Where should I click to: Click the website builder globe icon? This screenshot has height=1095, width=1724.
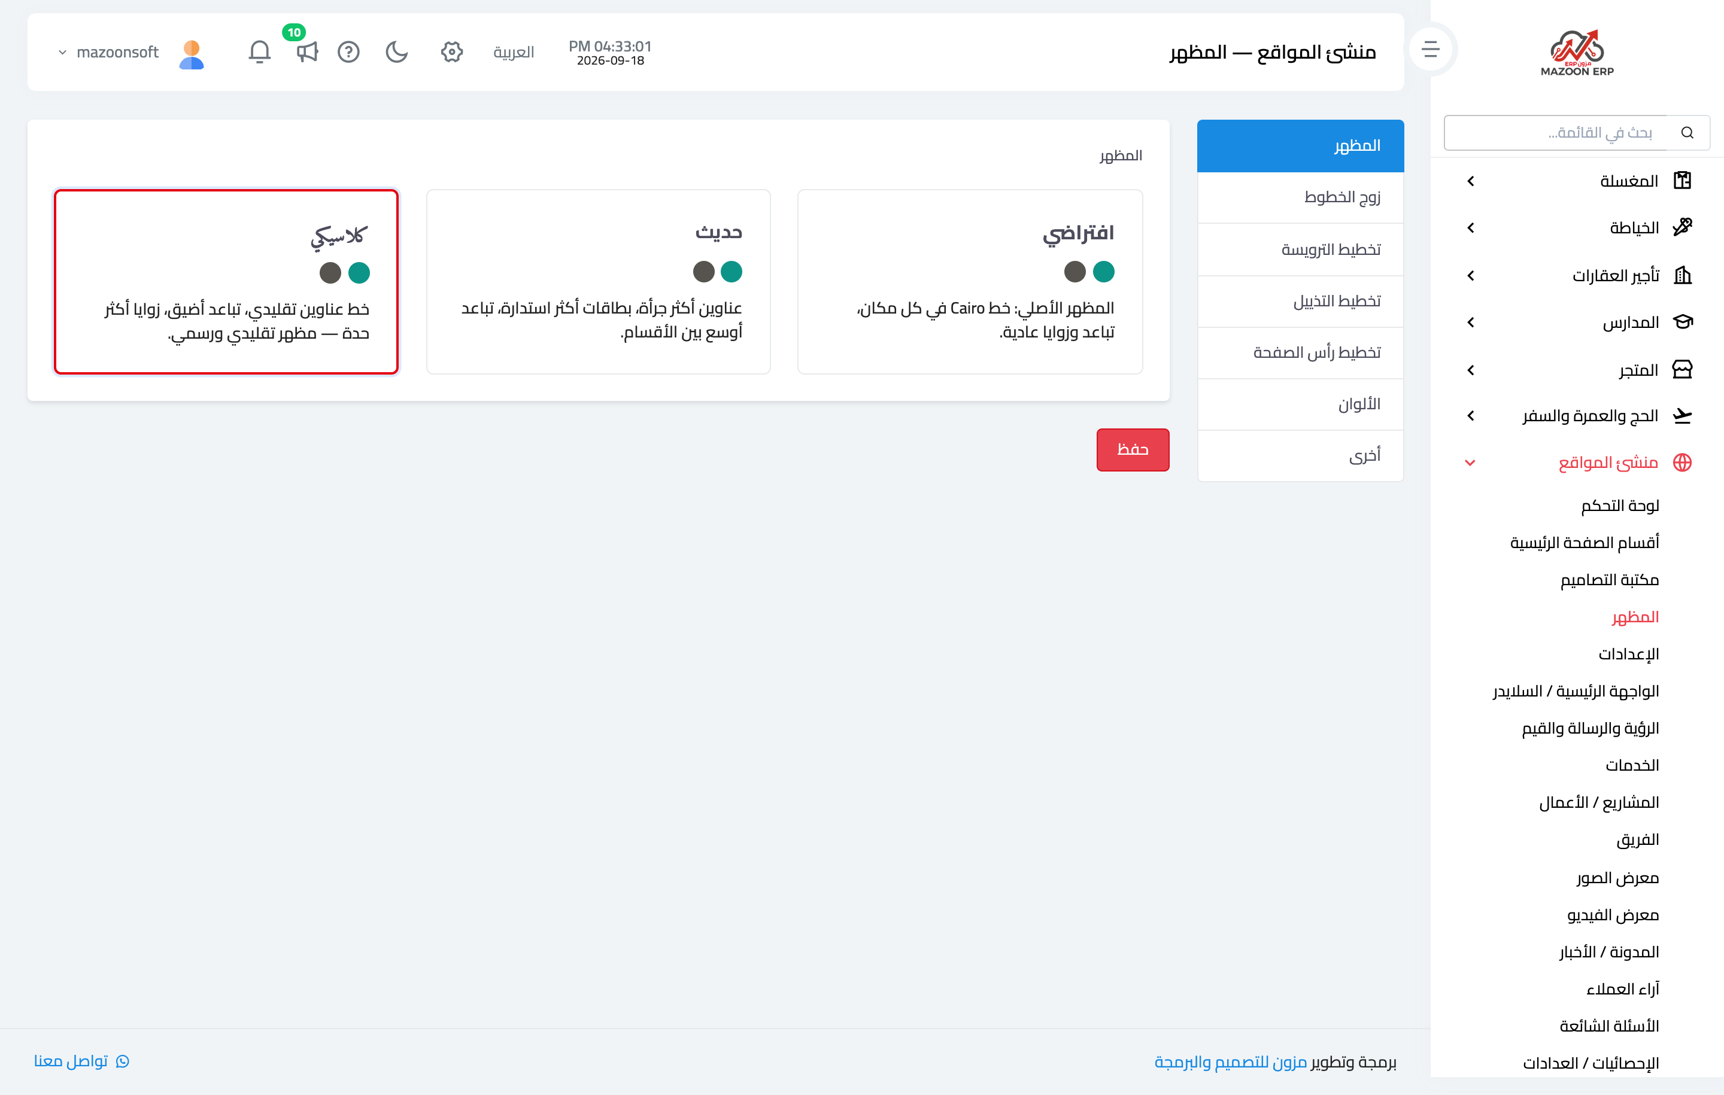pyautogui.click(x=1681, y=463)
